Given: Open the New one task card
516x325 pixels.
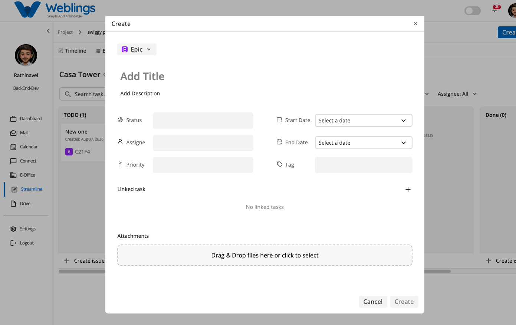Looking at the screenshot, I should pyautogui.click(x=83, y=142).
